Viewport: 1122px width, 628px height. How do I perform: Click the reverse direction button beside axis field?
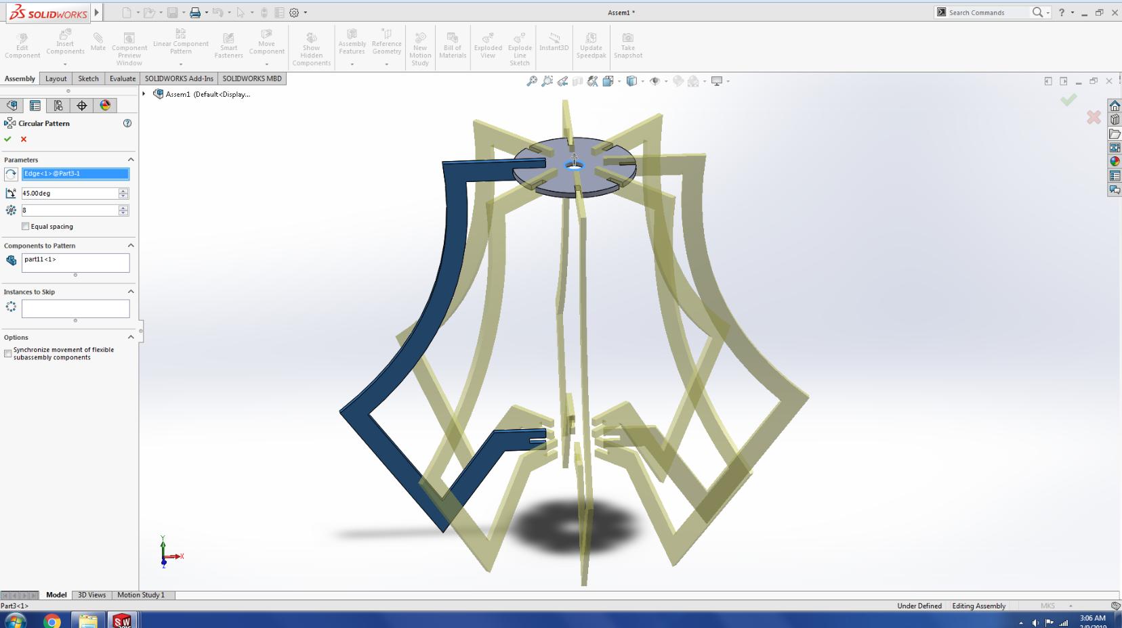point(11,174)
